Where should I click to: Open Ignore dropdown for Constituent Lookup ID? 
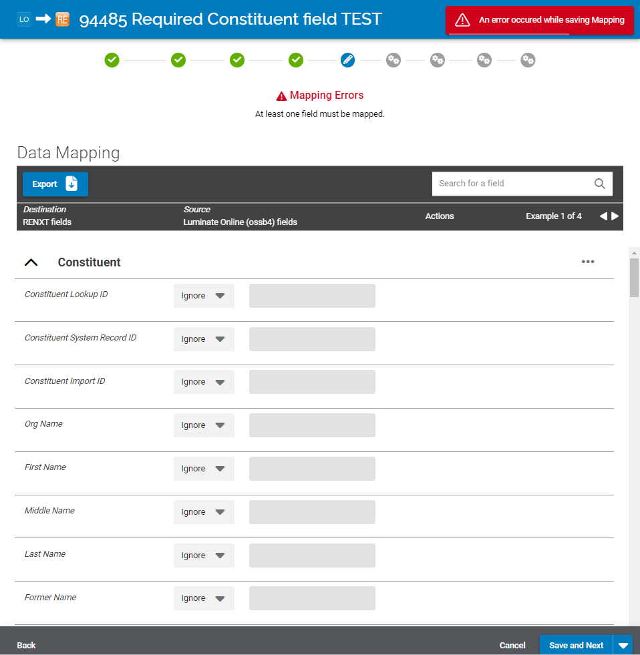point(204,296)
